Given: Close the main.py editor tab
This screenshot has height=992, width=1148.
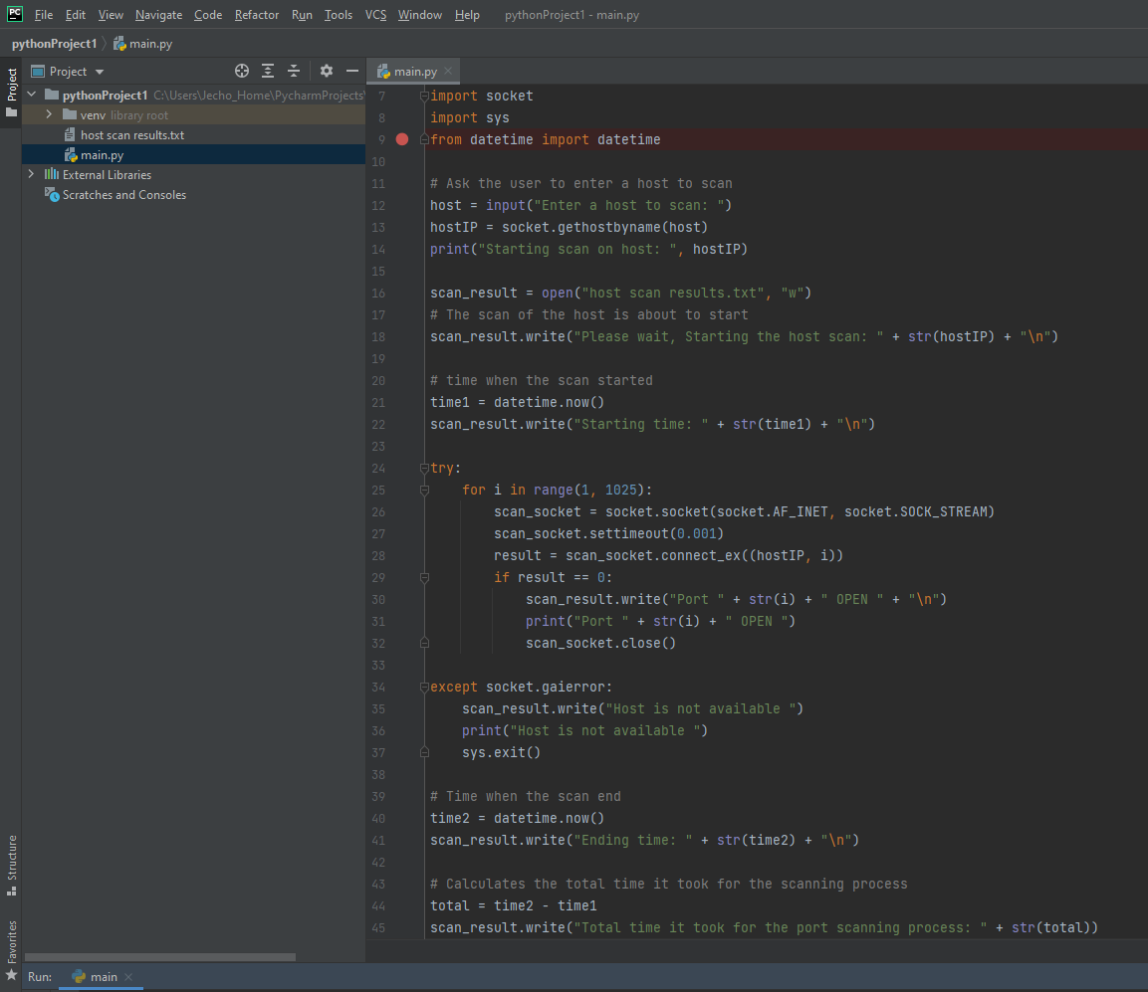Looking at the screenshot, I should (448, 71).
